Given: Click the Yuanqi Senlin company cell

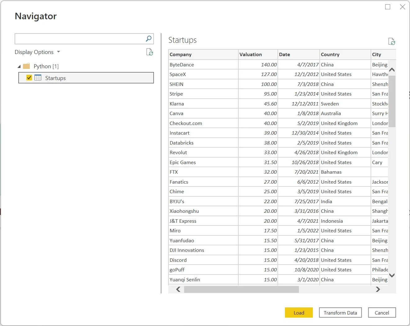Looking at the screenshot, I should (x=203, y=279).
